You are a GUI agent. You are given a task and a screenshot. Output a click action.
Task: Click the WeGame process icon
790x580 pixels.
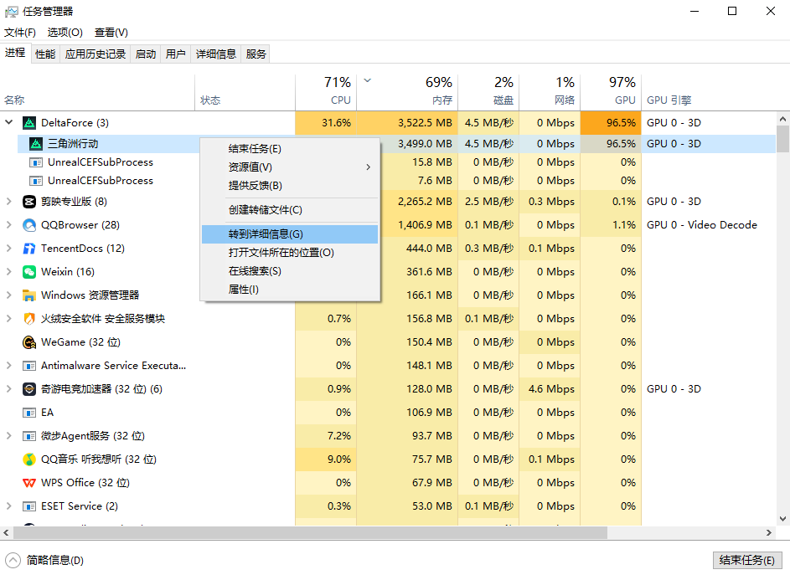coord(29,342)
